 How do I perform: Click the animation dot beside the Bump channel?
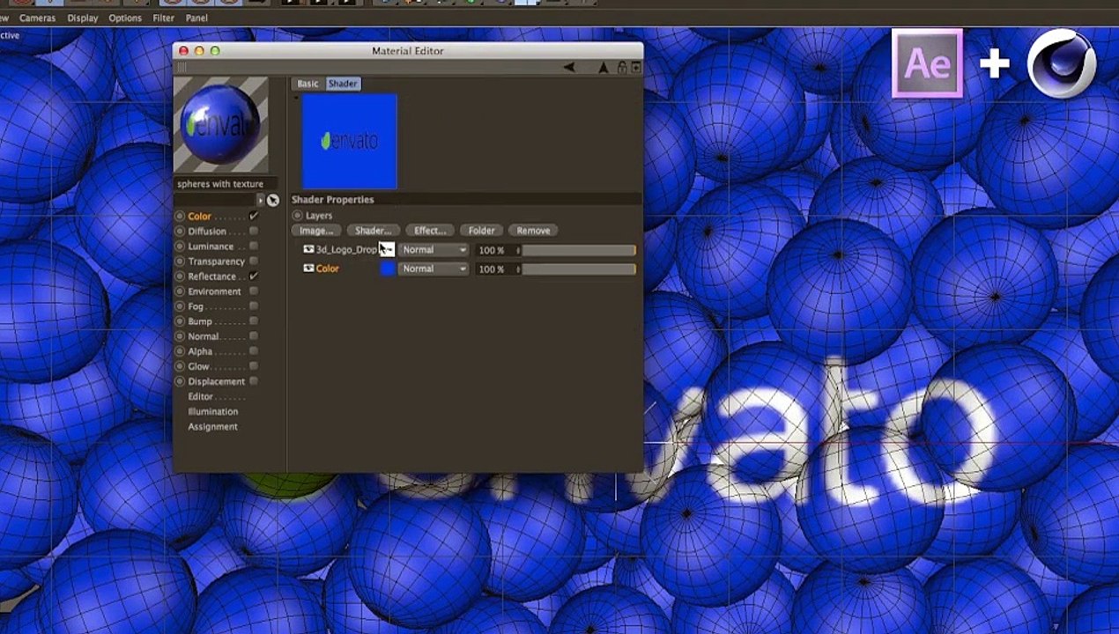tap(180, 321)
